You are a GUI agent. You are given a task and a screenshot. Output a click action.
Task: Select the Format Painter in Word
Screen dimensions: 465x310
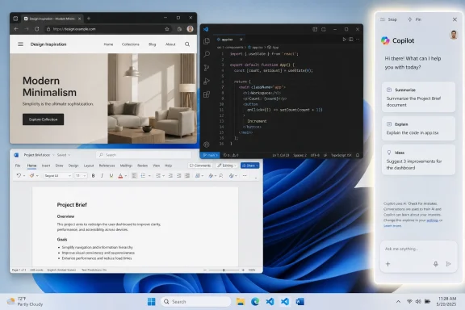click(x=31, y=176)
